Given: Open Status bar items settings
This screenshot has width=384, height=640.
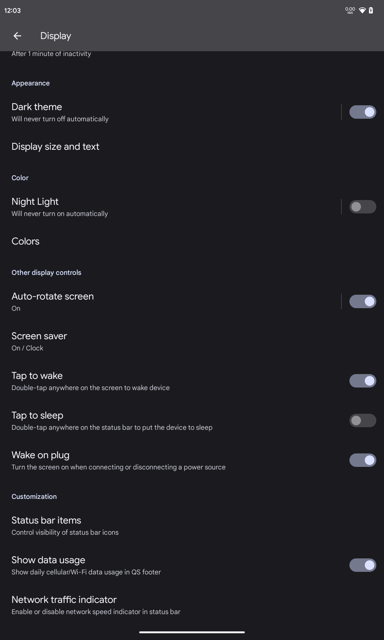Looking at the screenshot, I should 46,525.
